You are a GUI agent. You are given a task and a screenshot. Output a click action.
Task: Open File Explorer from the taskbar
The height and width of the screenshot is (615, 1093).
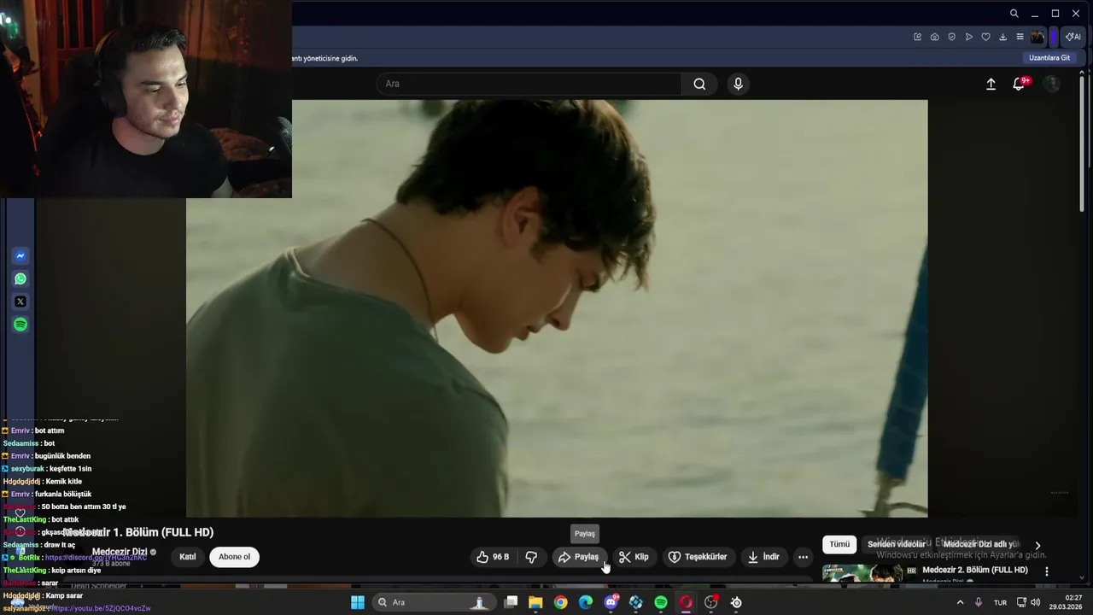pyautogui.click(x=535, y=602)
